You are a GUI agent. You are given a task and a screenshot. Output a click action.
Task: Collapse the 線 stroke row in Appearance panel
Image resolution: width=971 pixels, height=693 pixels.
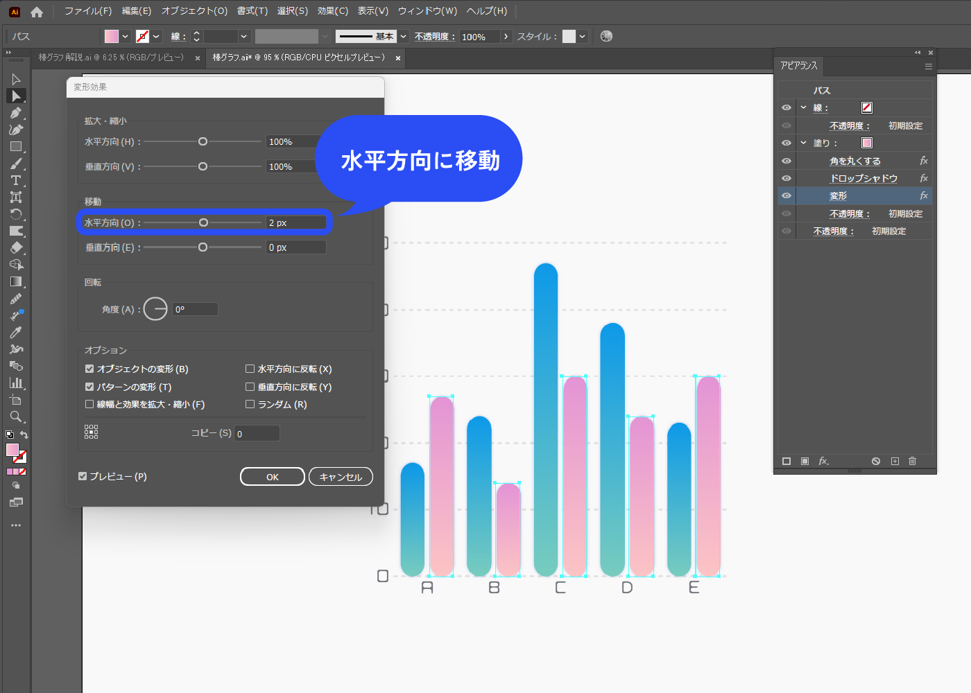pos(803,107)
